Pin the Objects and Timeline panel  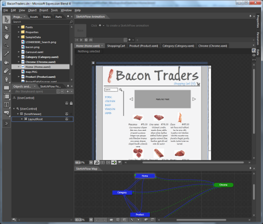(x=68, y=86)
